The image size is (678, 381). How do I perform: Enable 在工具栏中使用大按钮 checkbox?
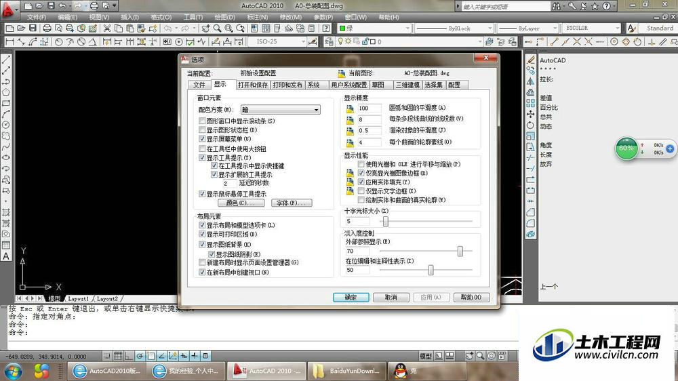point(202,148)
